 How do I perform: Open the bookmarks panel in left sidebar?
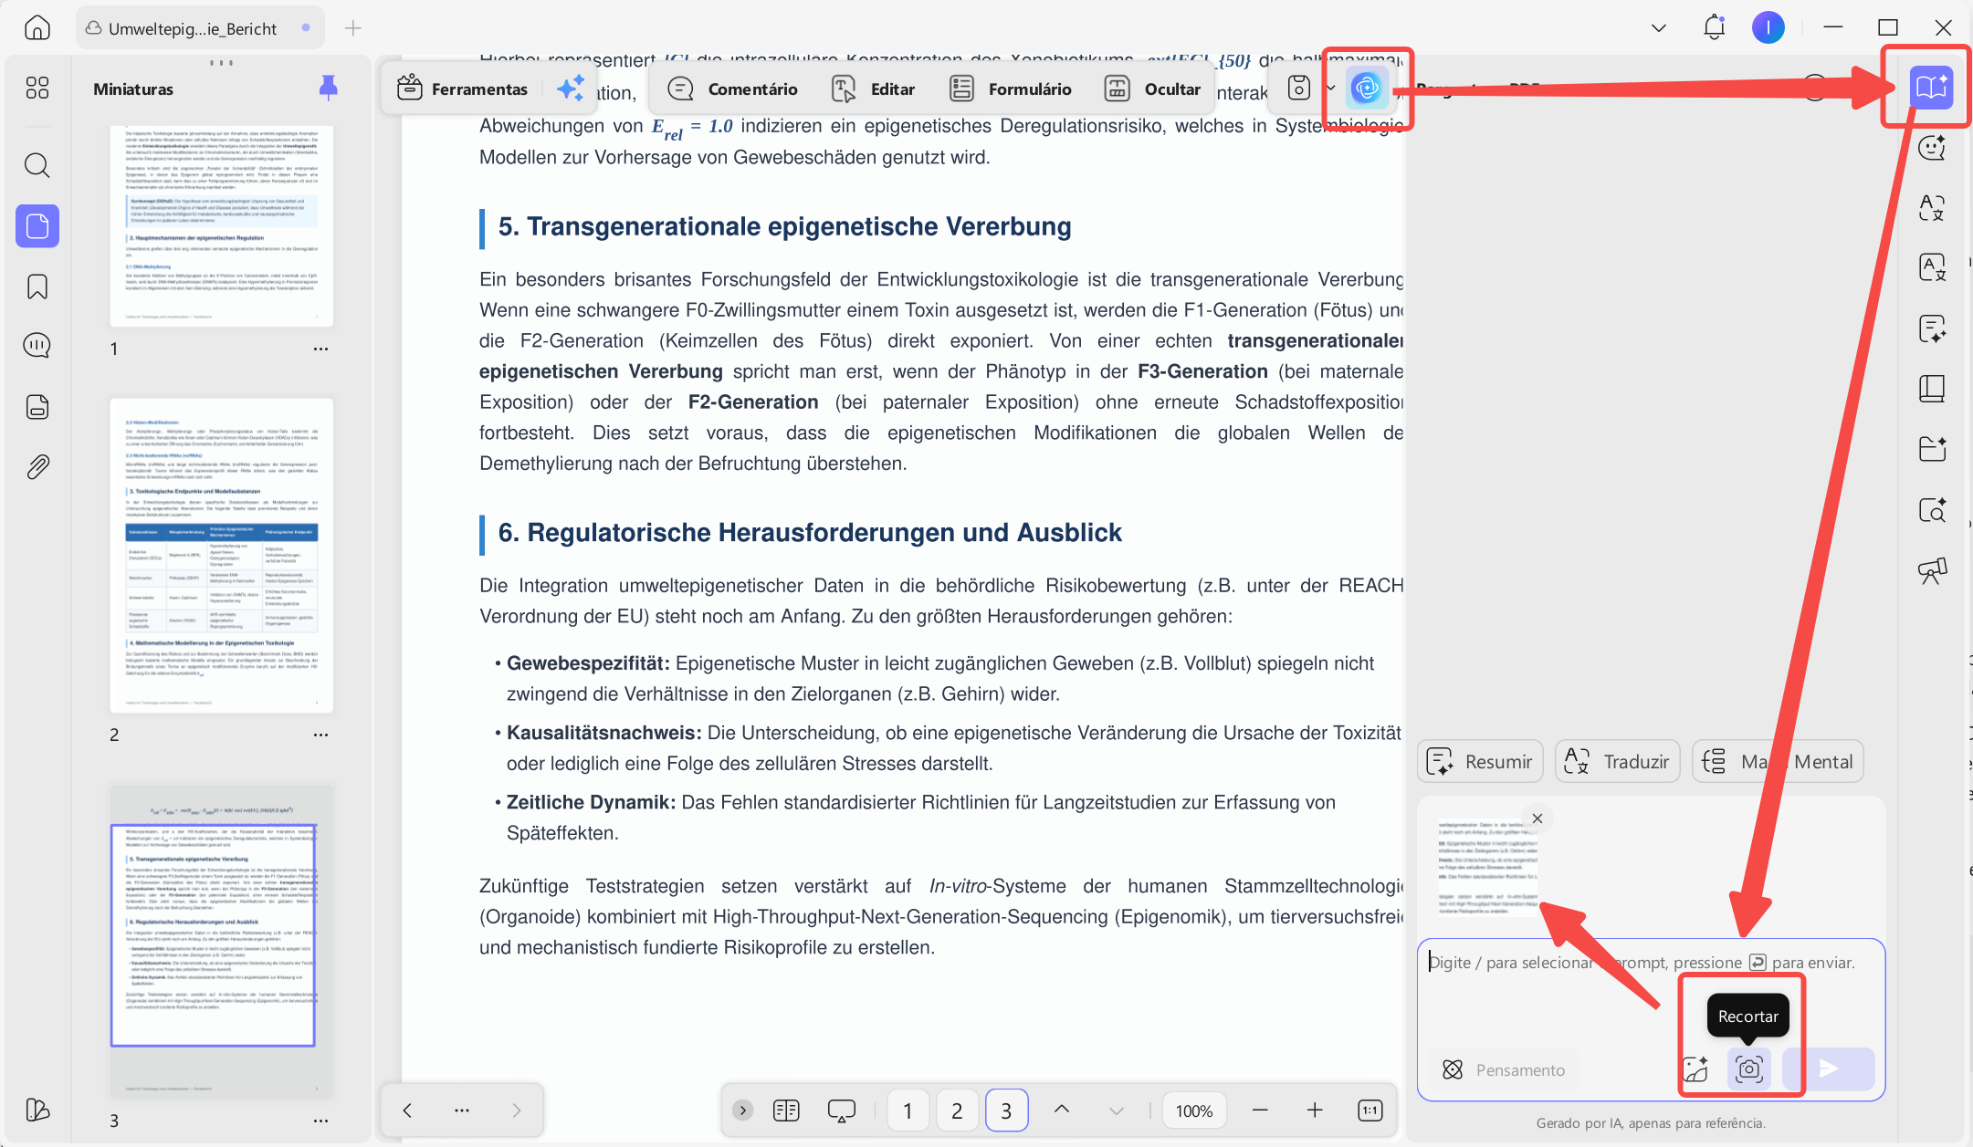37,287
